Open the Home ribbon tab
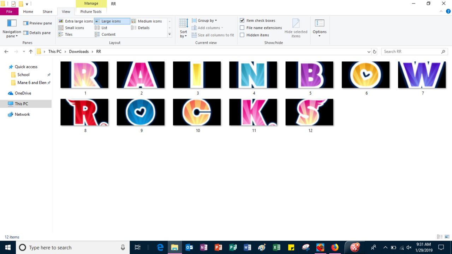The height and width of the screenshot is (254, 452). coord(28,12)
